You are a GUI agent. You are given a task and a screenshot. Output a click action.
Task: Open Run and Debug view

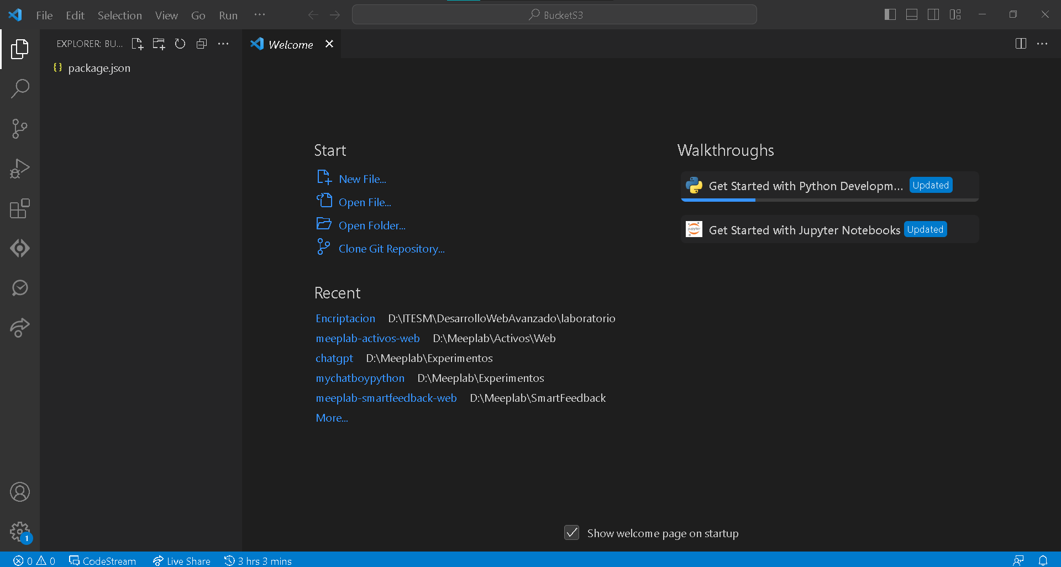click(x=20, y=169)
